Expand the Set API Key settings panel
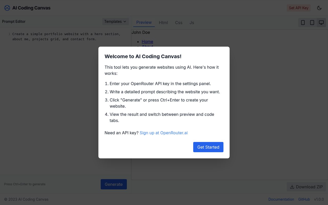The image size is (328, 205). (x=299, y=8)
